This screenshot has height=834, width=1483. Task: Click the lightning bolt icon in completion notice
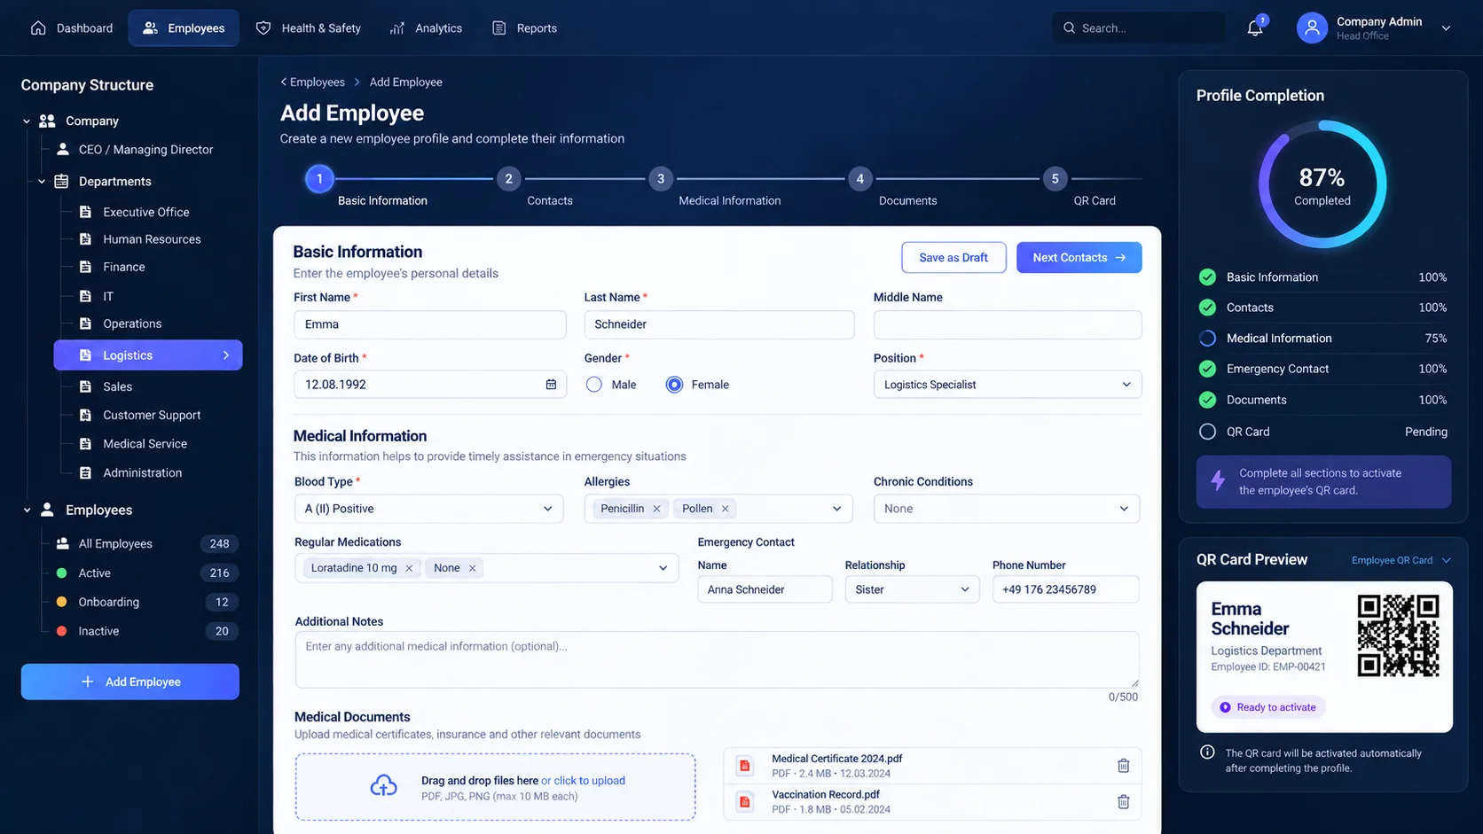pyautogui.click(x=1218, y=481)
